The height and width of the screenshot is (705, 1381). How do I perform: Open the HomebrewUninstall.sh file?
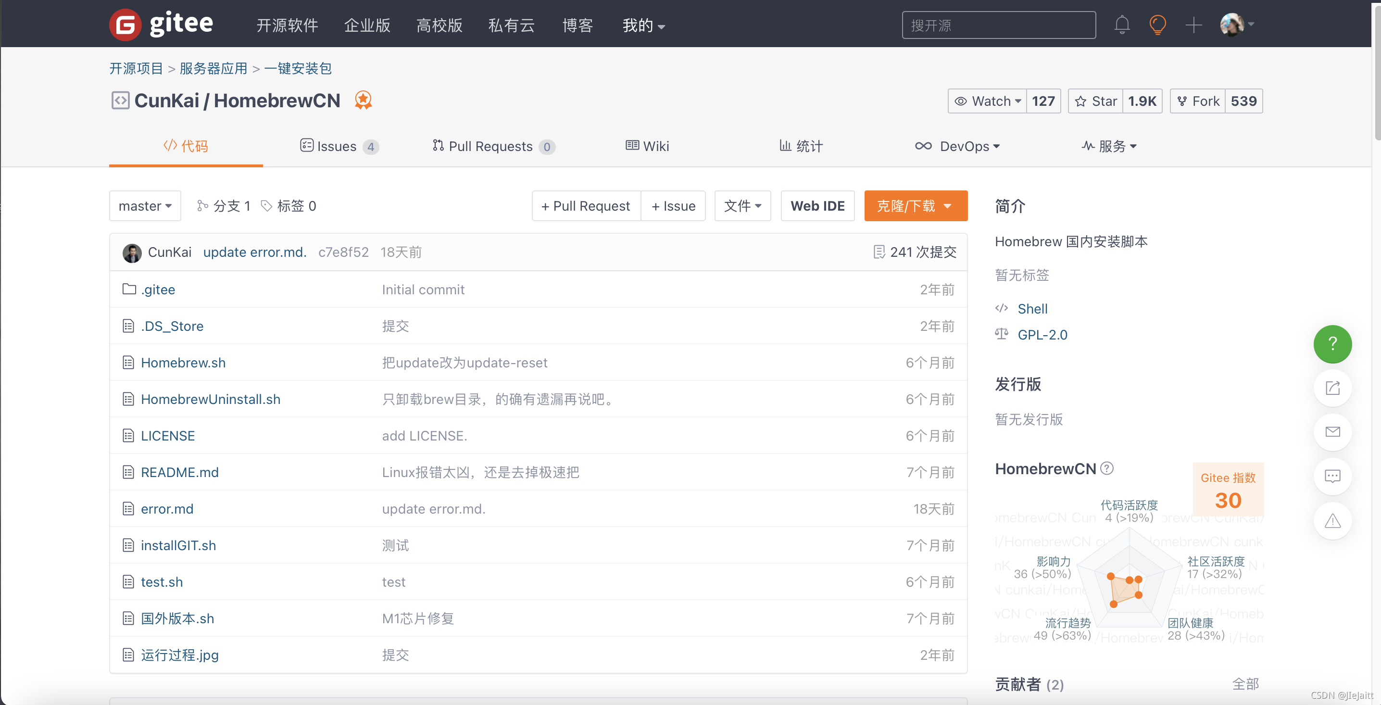point(210,399)
